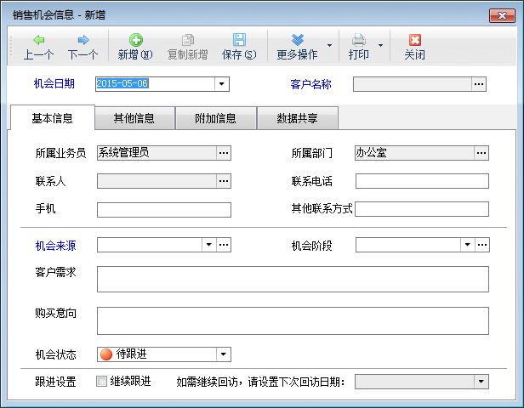Switch to the 其他信息 tab

(x=134, y=118)
